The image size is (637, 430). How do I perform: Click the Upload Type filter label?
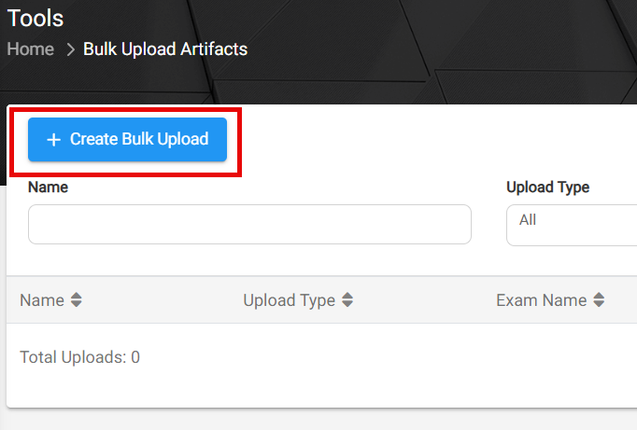pyautogui.click(x=547, y=187)
